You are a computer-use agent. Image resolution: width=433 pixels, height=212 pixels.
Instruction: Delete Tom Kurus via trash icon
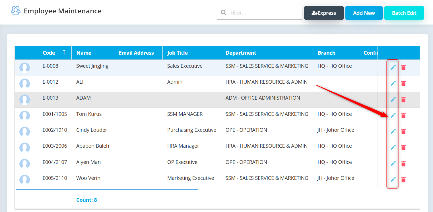coord(403,116)
